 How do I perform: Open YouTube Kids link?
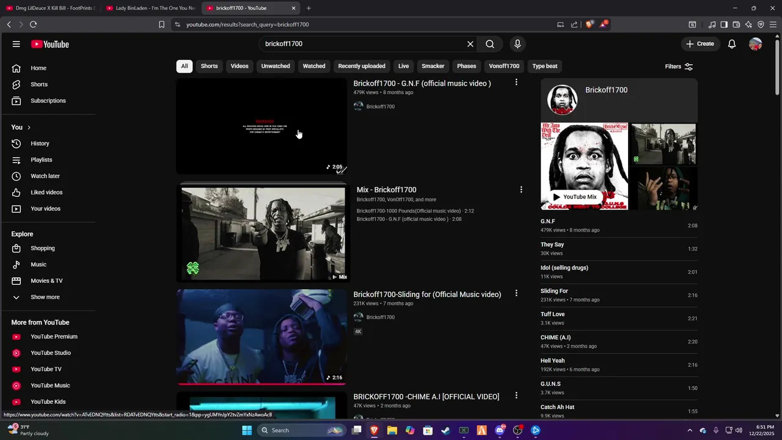(49, 402)
